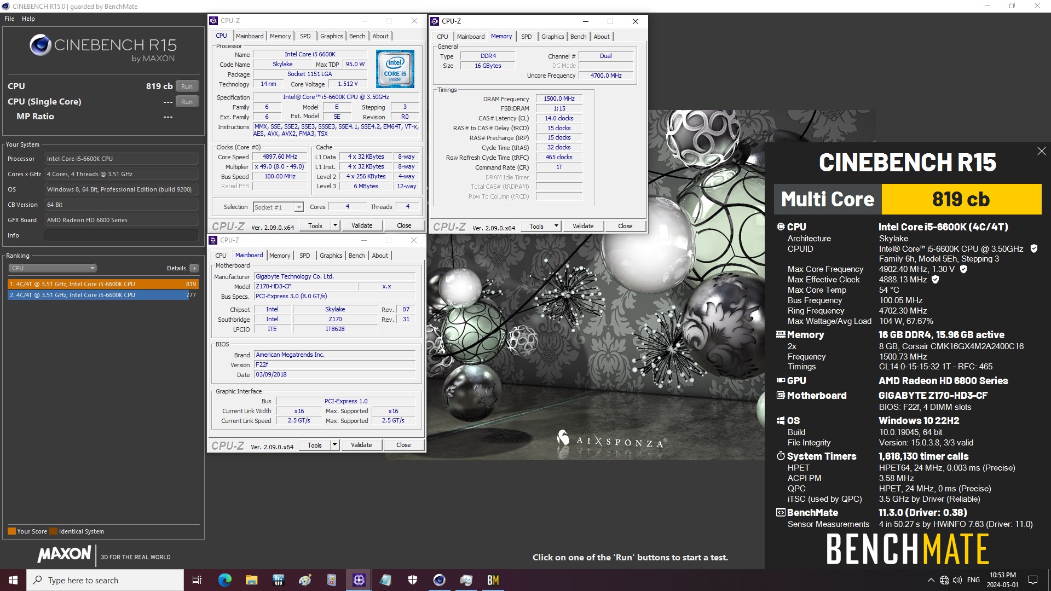Select the 777 score ranking row
The height and width of the screenshot is (591, 1051).
tap(103, 295)
